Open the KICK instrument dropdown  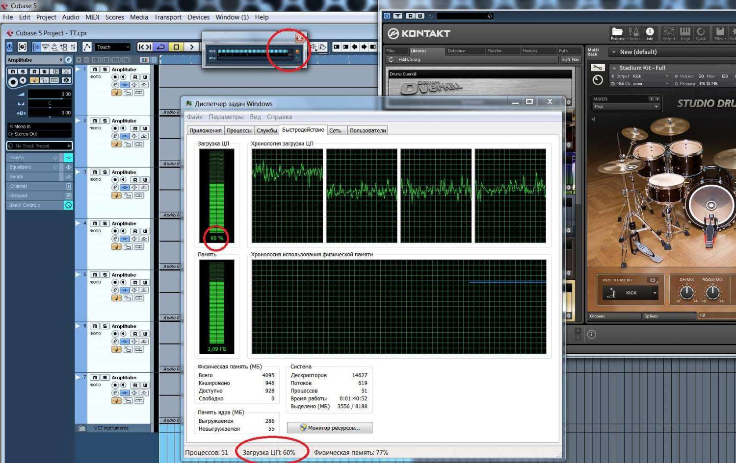coord(655,293)
